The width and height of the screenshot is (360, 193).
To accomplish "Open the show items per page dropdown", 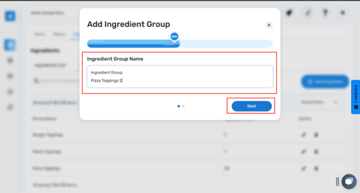I will pos(319,102).
